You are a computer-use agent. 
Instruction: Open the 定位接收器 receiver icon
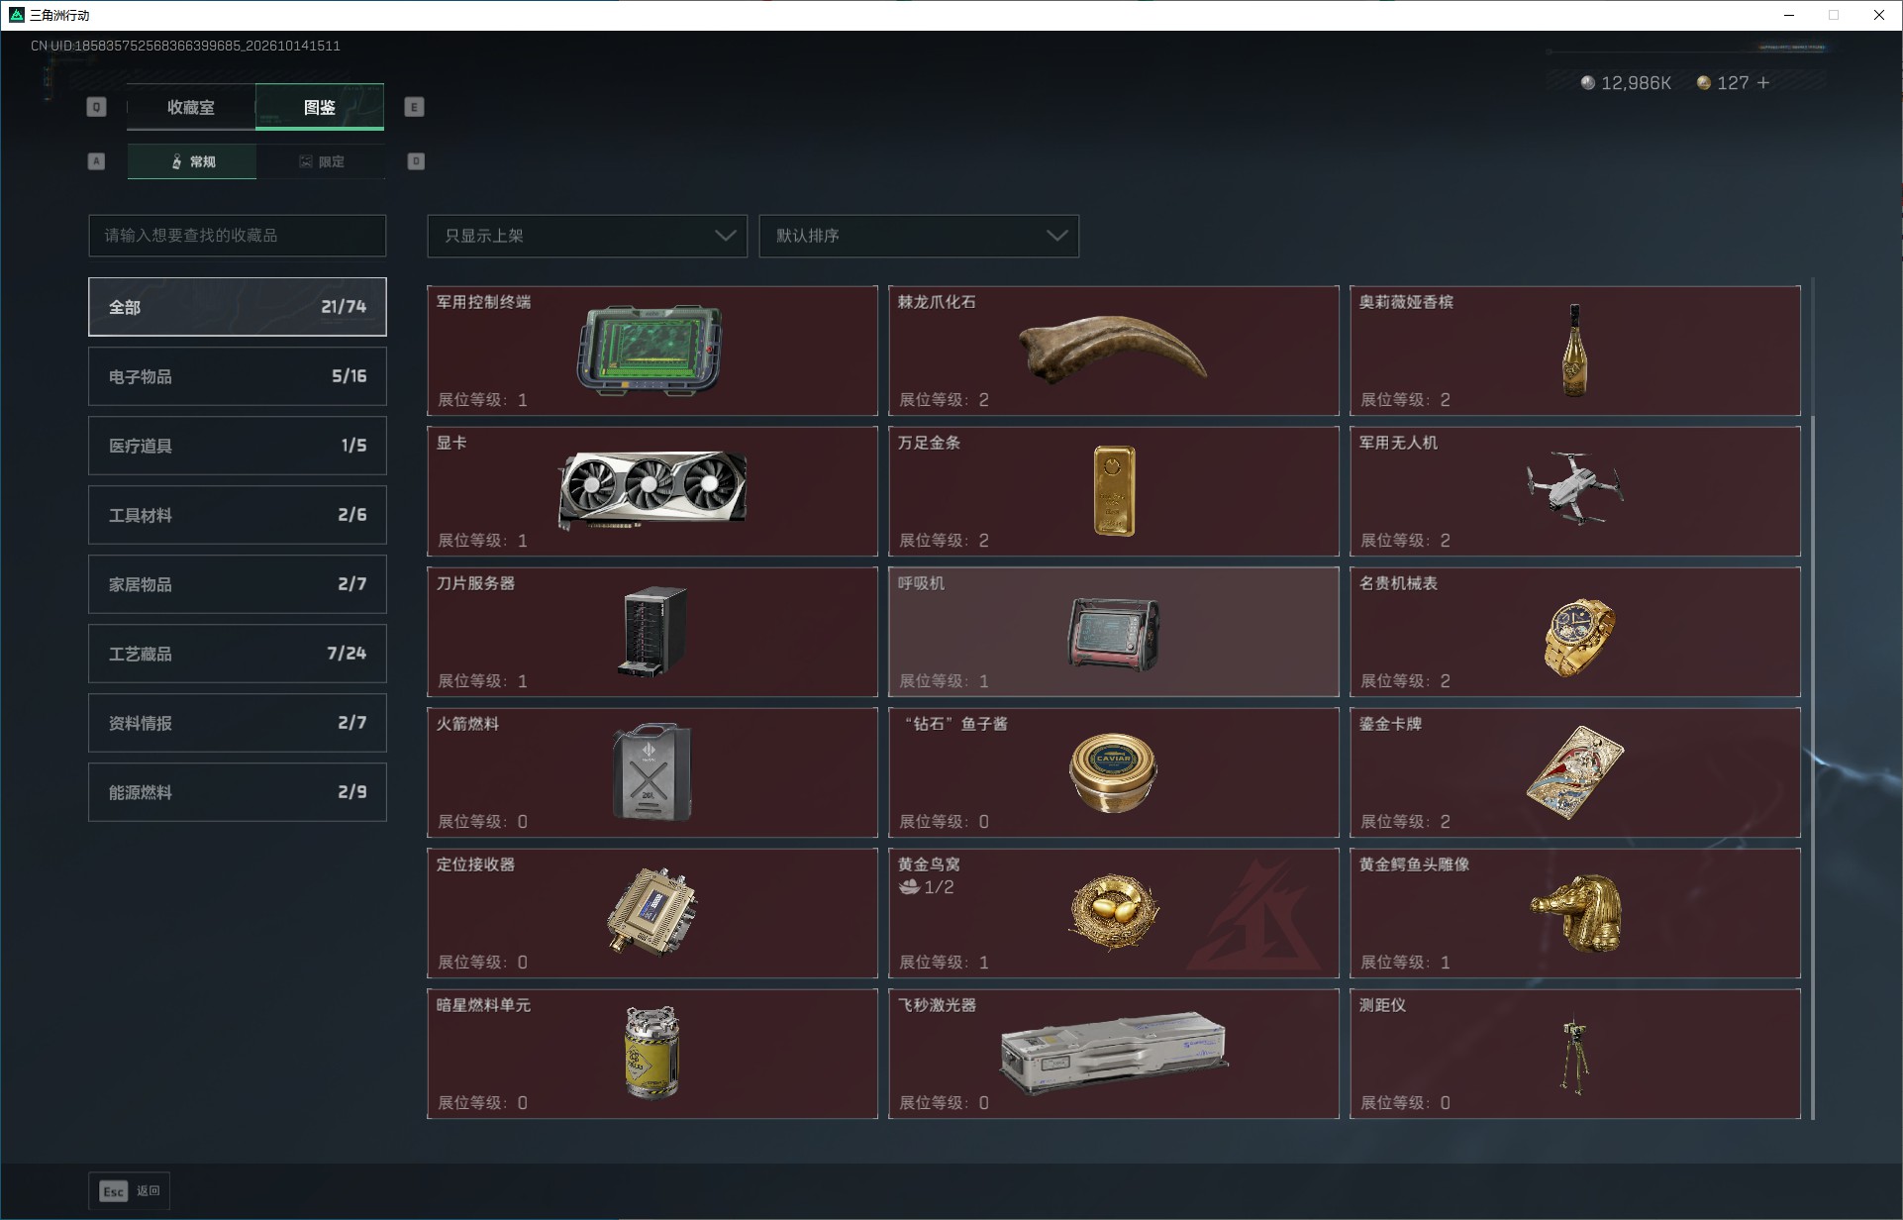(652, 911)
